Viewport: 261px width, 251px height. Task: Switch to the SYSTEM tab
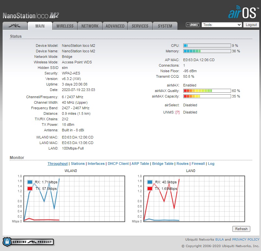coord(165,26)
